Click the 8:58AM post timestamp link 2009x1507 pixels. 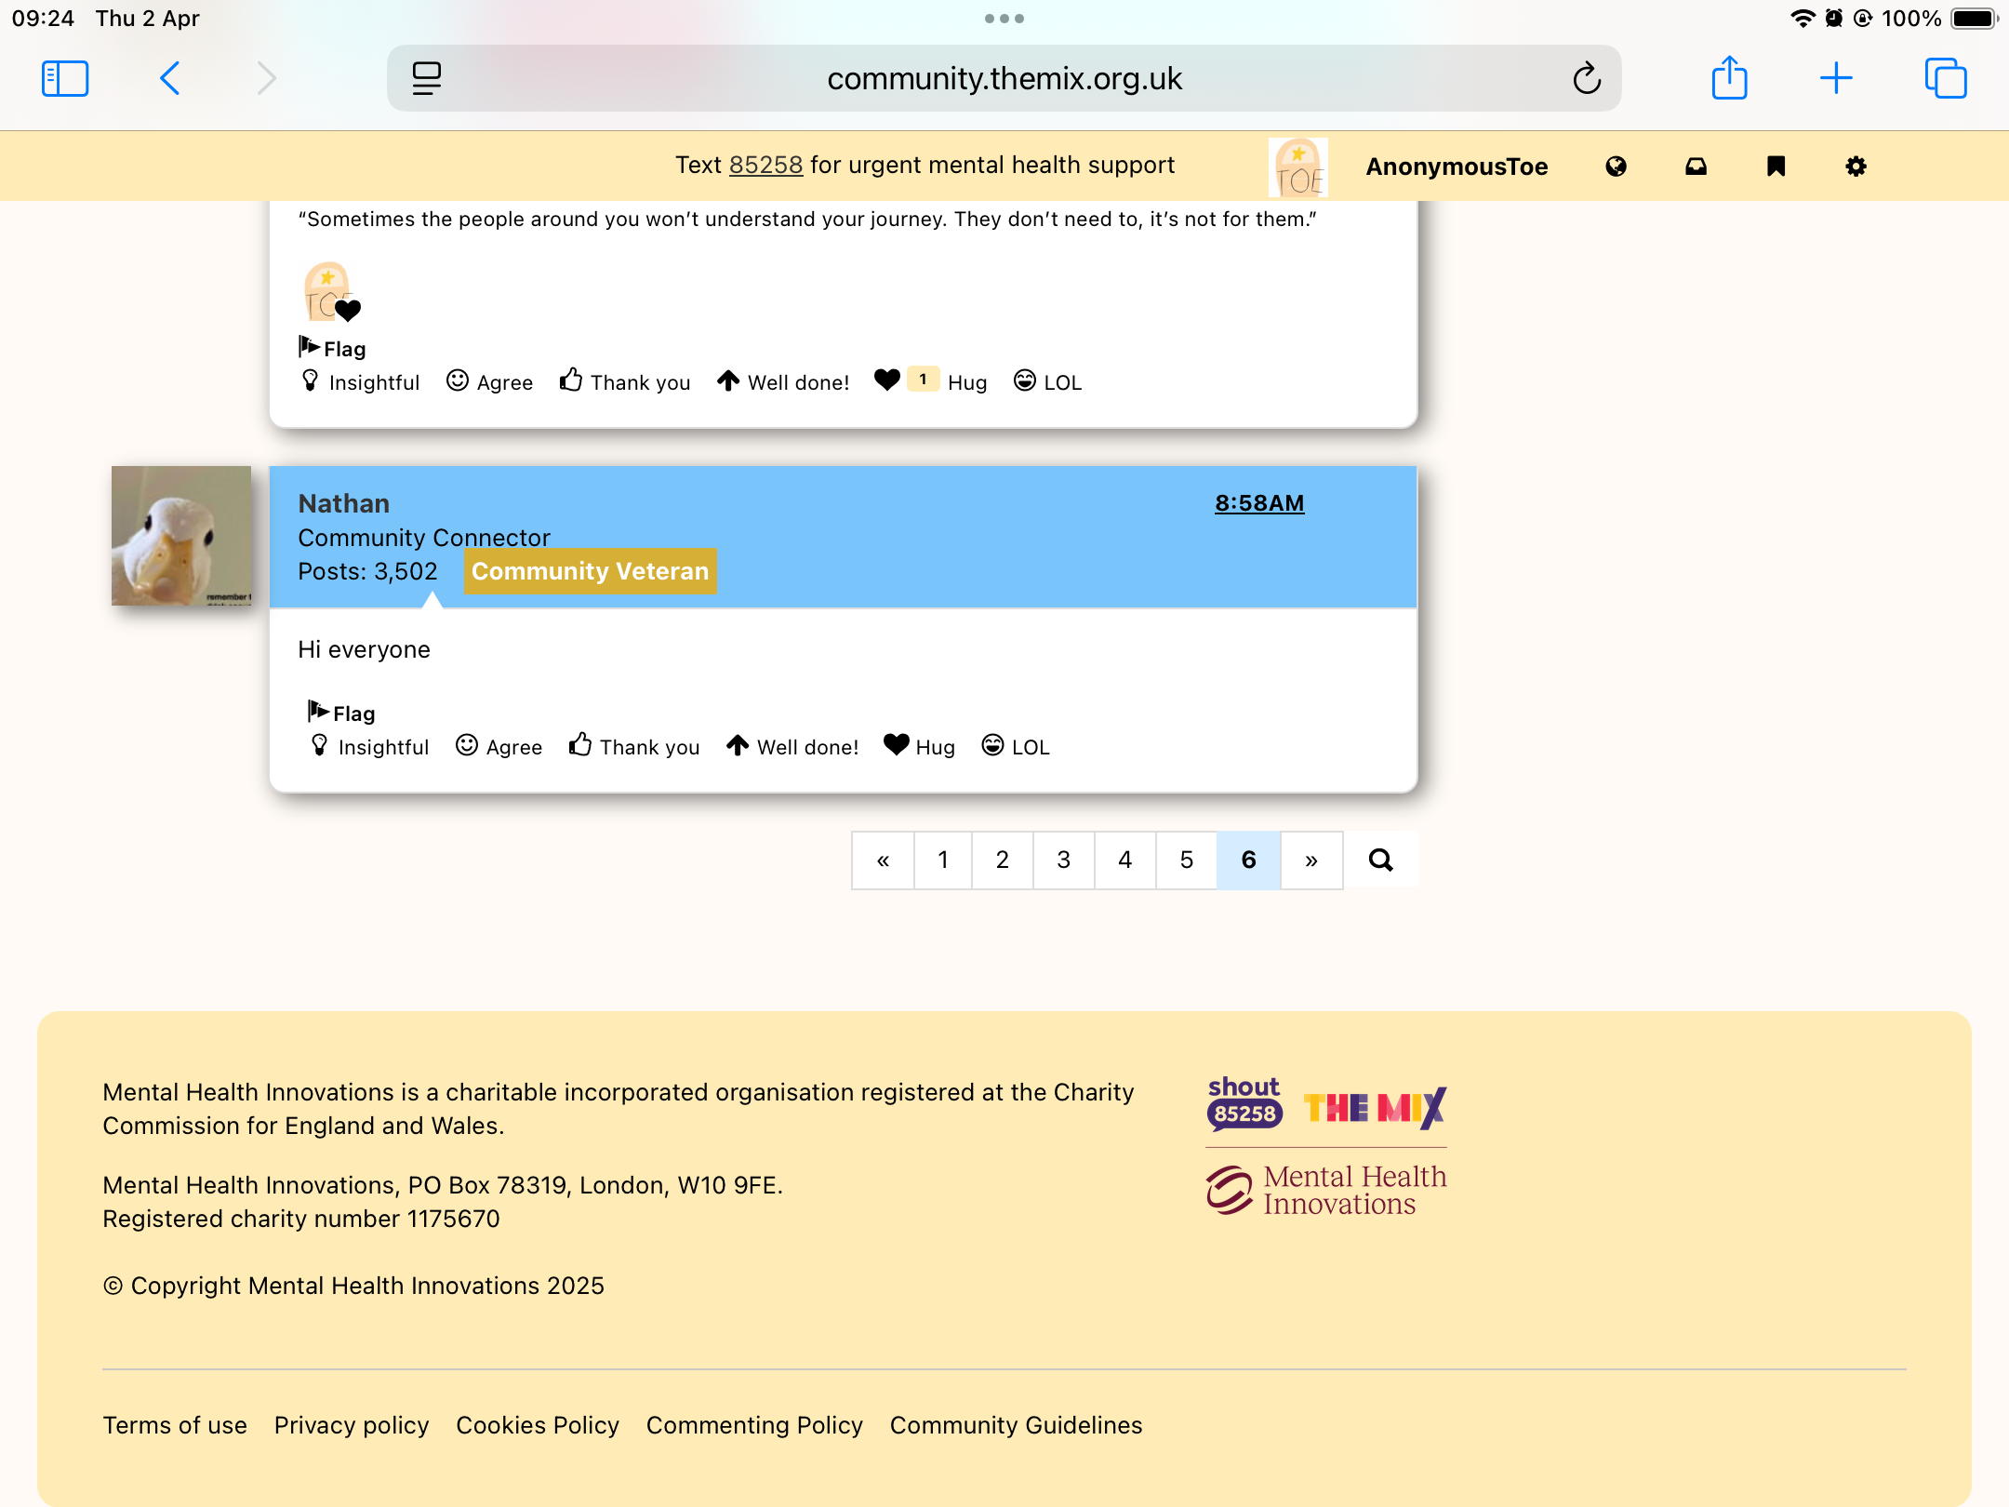(x=1259, y=503)
